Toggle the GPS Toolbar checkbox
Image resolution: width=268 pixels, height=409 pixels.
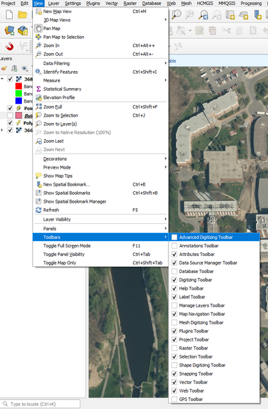tap(175, 399)
